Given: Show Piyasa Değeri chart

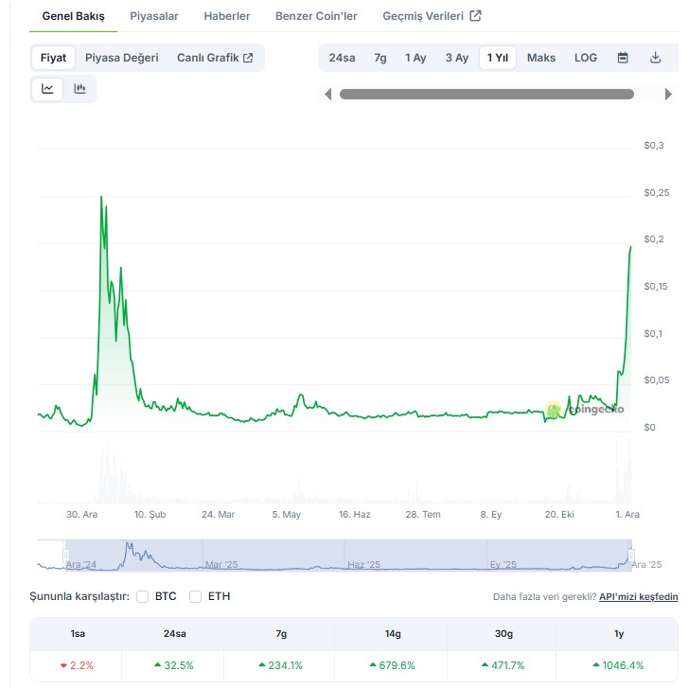Looking at the screenshot, I should 122,58.
